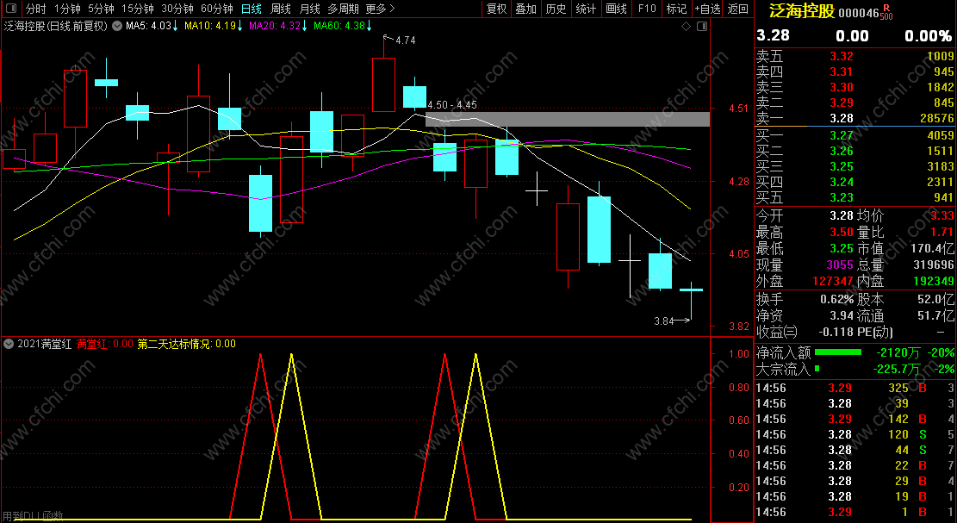Select the 1分钟 period
The height and width of the screenshot is (523, 957).
click(67, 9)
